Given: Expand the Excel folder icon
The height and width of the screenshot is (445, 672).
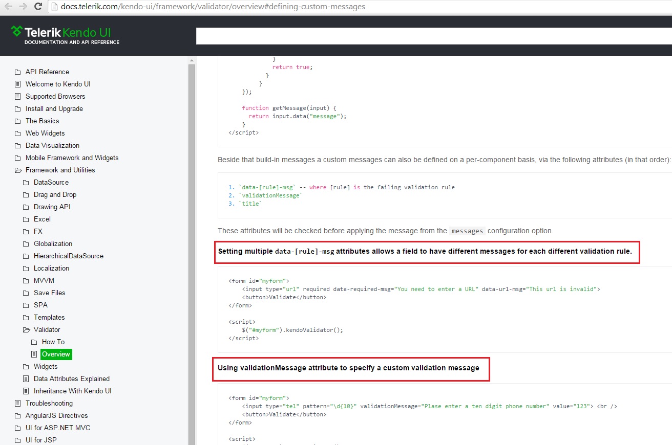Looking at the screenshot, I should pyautogui.click(x=26, y=219).
